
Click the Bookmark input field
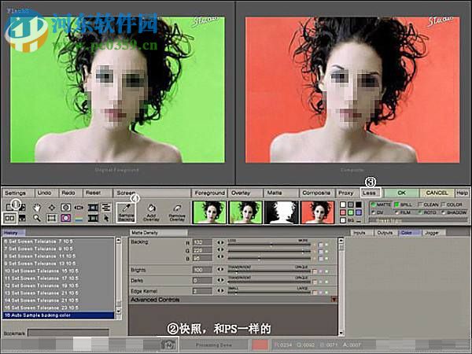coord(68,333)
